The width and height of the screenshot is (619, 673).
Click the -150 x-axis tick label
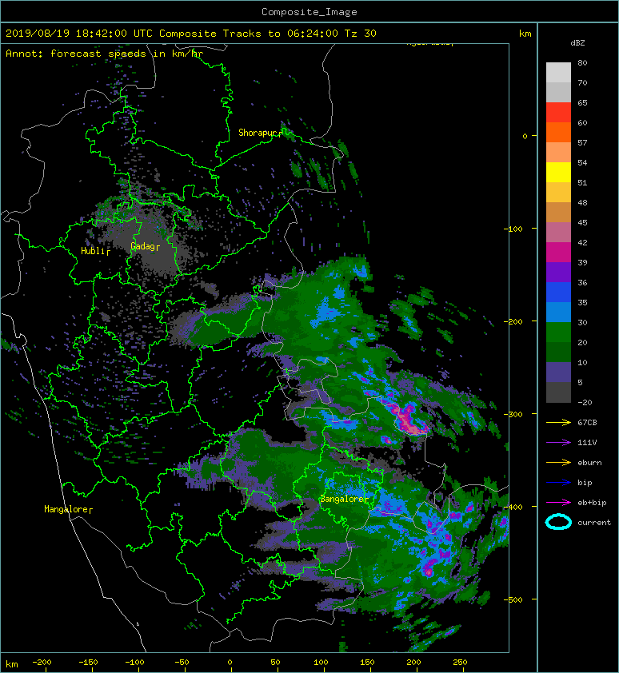[x=88, y=663]
